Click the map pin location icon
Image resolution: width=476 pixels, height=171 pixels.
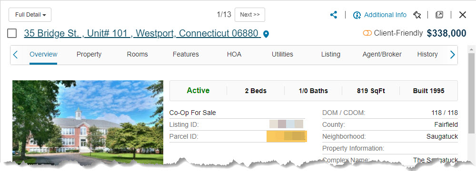[x=266, y=34]
